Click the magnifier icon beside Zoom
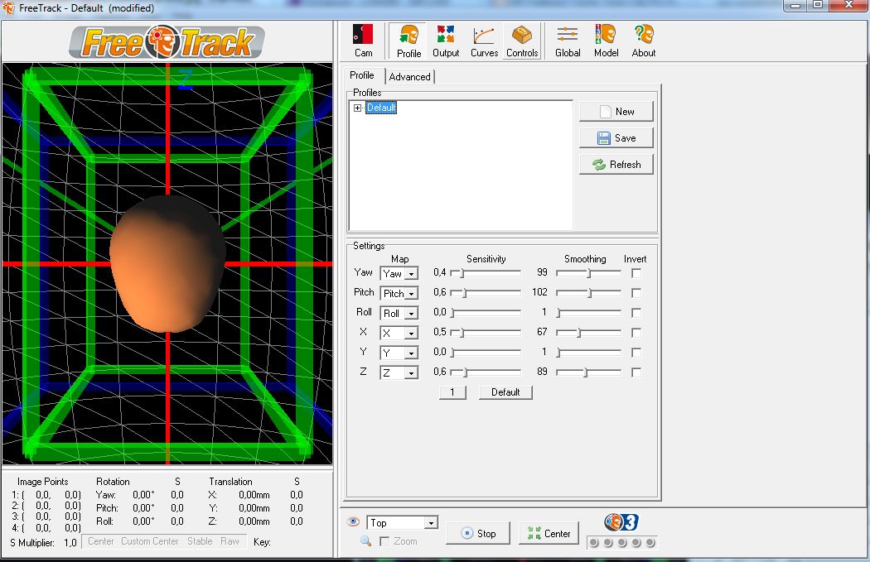Screen dimensions: 870x562 365,541
